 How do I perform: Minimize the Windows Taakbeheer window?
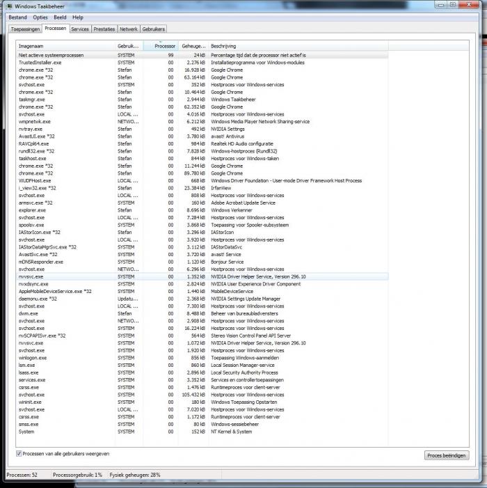click(x=441, y=4)
